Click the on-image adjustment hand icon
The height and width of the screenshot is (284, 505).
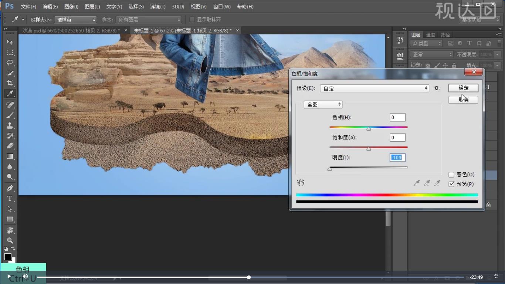pyautogui.click(x=301, y=183)
